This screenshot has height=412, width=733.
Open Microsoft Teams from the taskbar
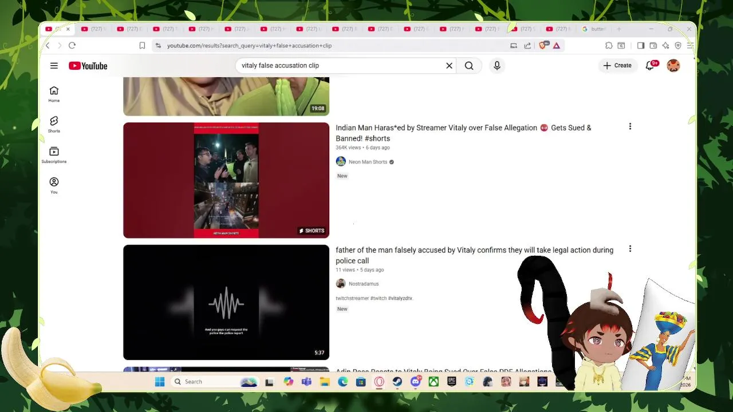point(306,382)
